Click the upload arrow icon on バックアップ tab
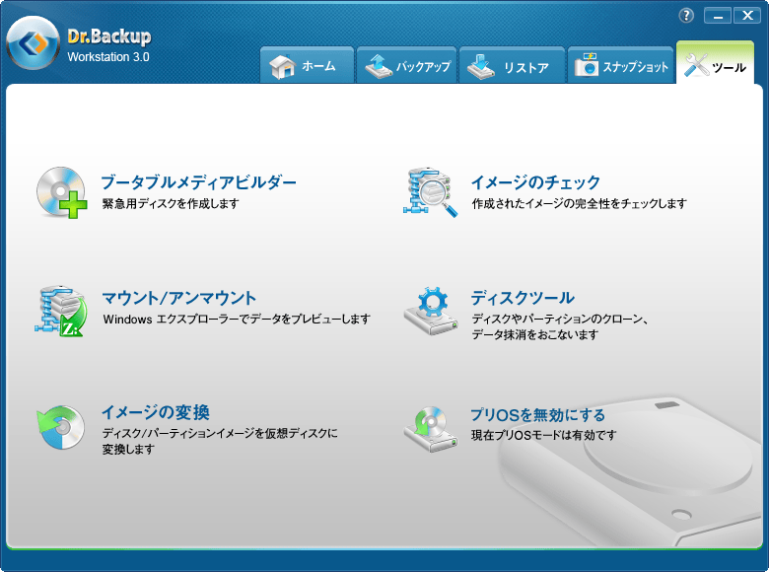769x572 pixels. click(379, 66)
